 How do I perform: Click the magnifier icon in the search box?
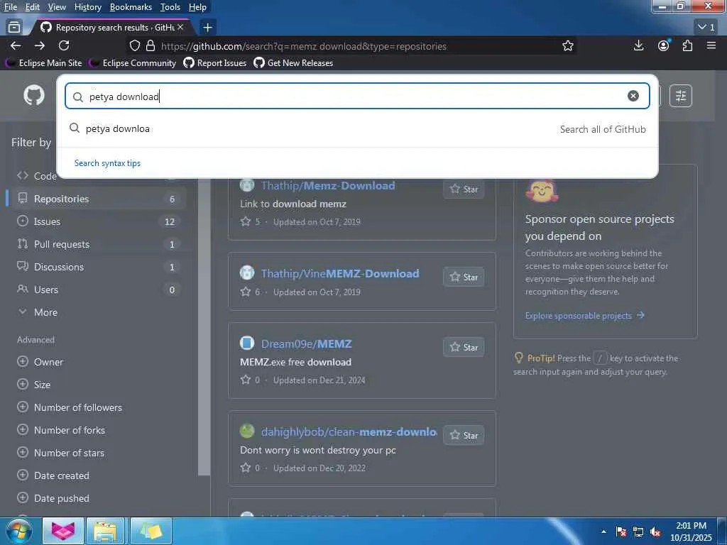click(78, 97)
